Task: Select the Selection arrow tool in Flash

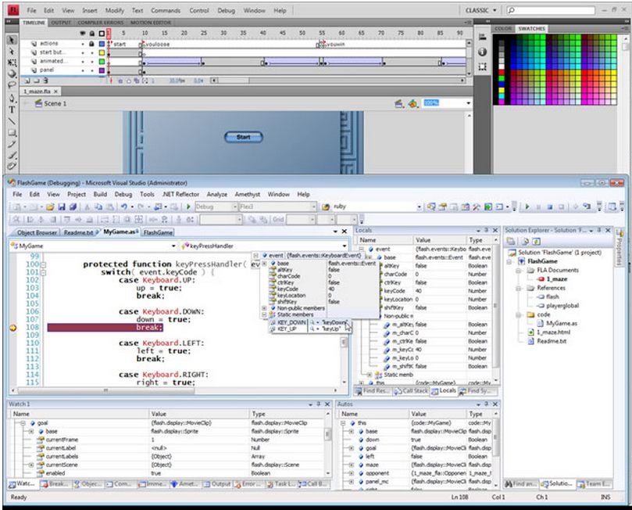Action: 12,40
